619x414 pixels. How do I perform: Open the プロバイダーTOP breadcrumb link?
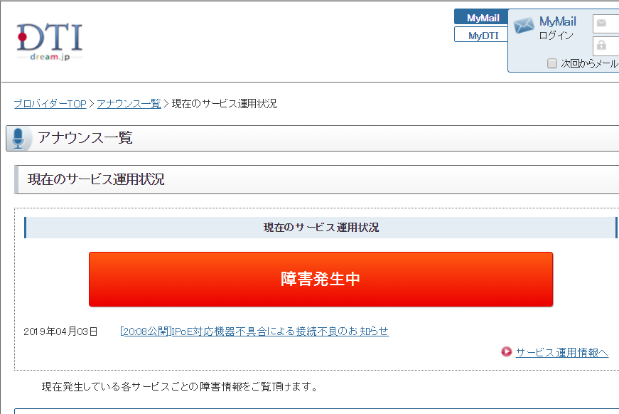click(50, 104)
